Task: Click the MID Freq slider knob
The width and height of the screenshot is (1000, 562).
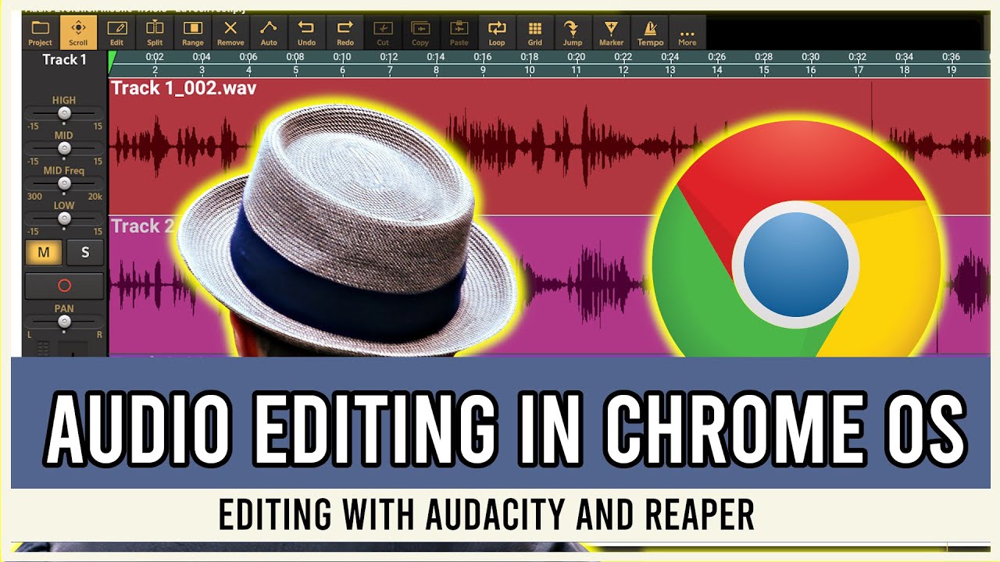Action: pyautogui.click(x=64, y=183)
